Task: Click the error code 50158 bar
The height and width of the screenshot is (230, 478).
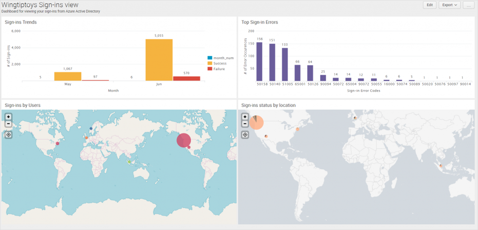Action: tap(259, 62)
